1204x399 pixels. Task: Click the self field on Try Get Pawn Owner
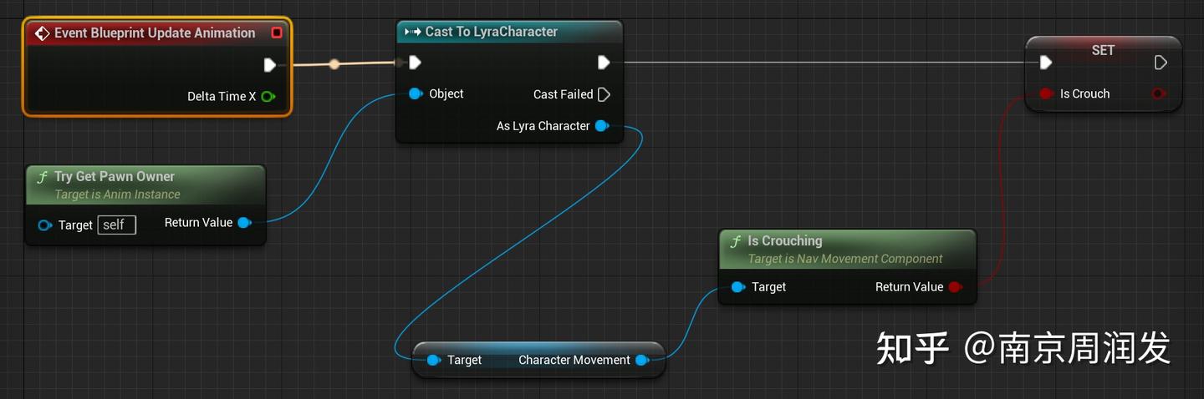[x=116, y=225]
